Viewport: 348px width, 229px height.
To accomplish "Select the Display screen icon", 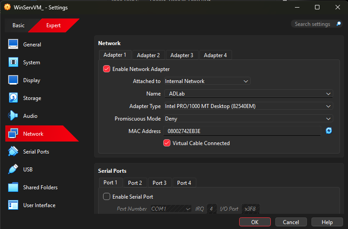I will click(x=13, y=80).
